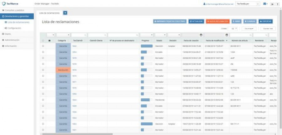
Task: Click the gears icon next to Configuración
Action: point(6,28)
